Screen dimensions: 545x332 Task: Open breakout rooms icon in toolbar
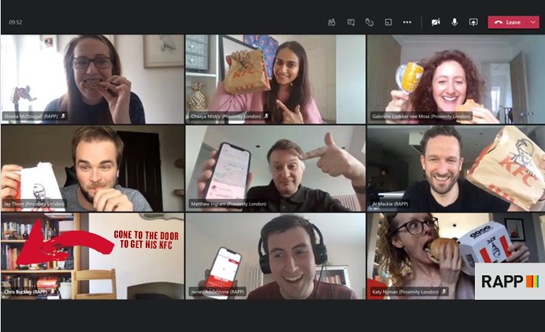click(388, 22)
